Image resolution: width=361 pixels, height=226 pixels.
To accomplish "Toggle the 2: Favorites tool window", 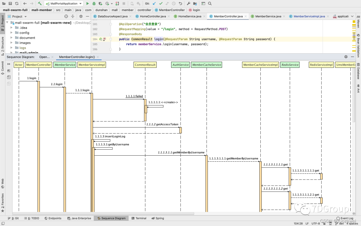I will point(3,203).
